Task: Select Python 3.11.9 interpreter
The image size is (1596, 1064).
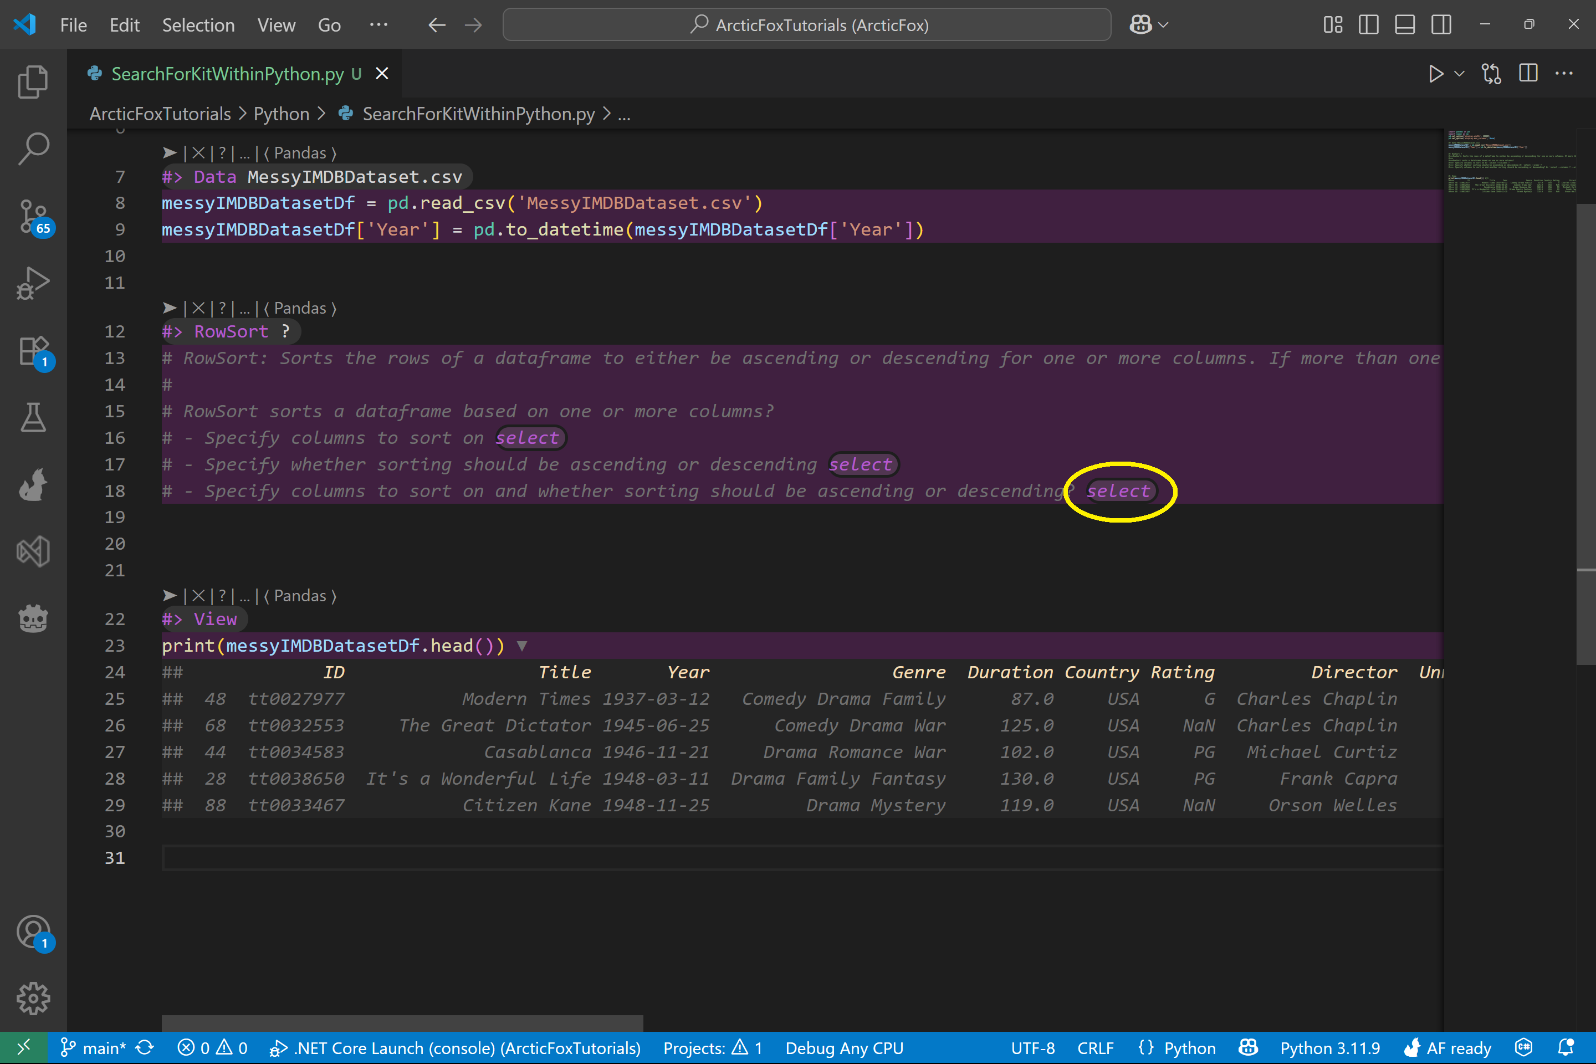Action: [1330, 1048]
